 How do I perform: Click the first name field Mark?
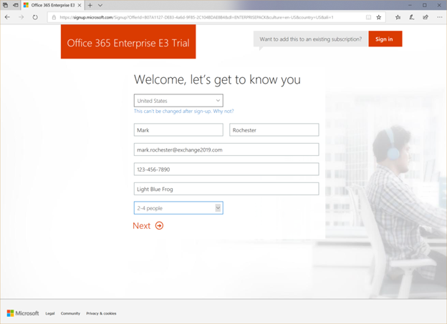(178, 130)
